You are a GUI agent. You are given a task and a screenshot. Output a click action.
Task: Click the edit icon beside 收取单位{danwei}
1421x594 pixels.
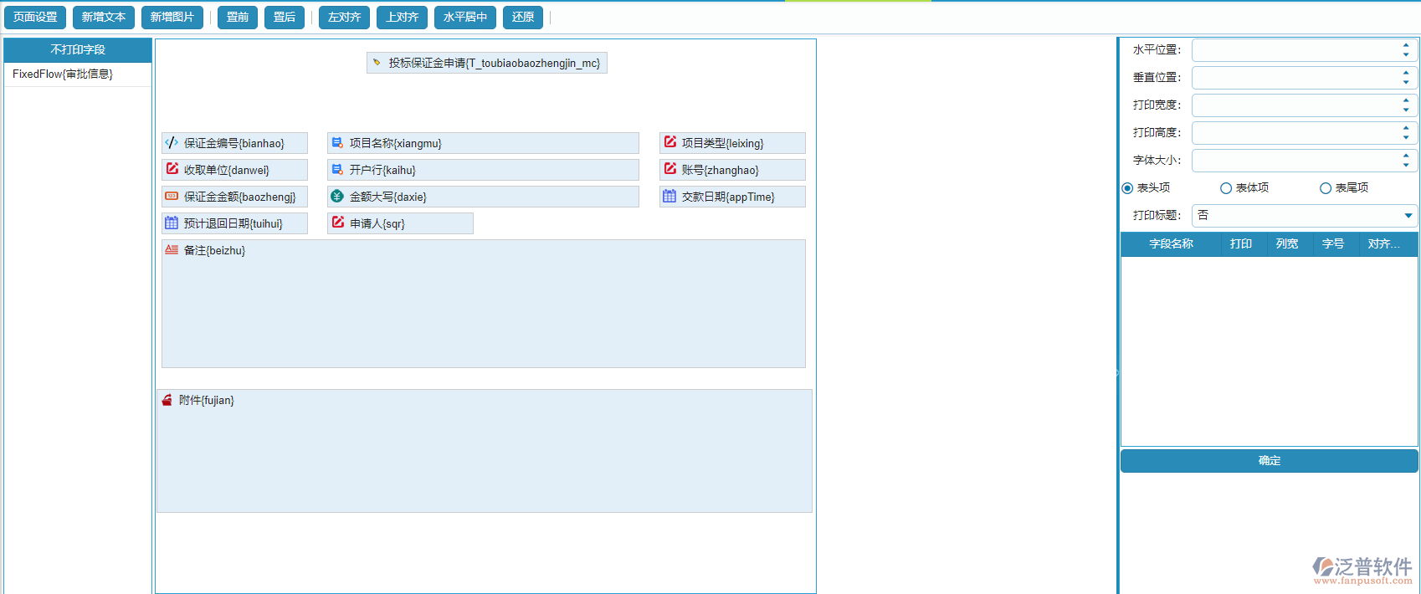tap(172, 169)
